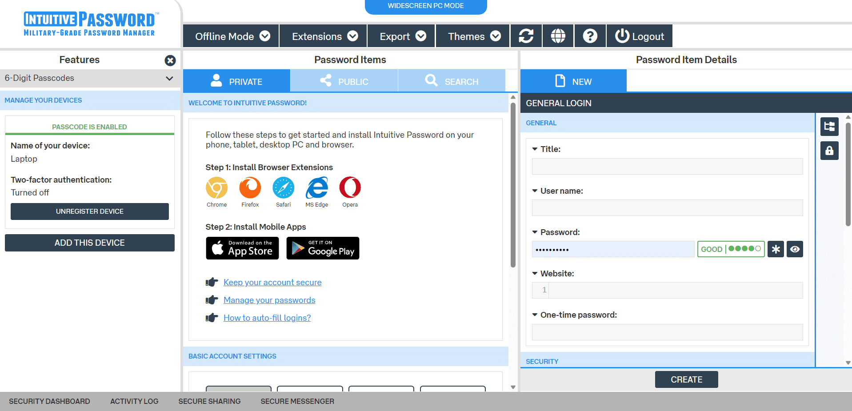Image resolution: width=852 pixels, height=411 pixels.
Task: Click pointing hand icon beside auto-fill logins
Action: (212, 318)
